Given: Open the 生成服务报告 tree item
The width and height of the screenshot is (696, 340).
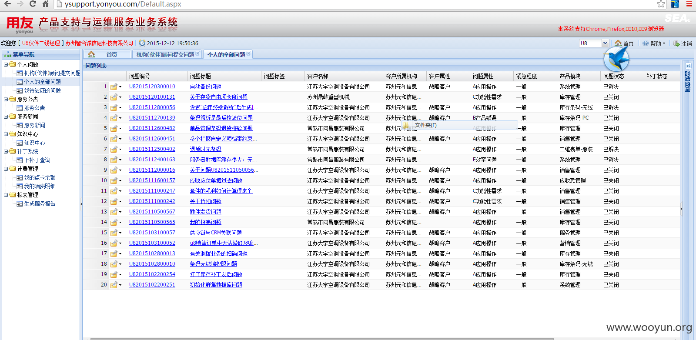Looking at the screenshot, I should (40, 203).
